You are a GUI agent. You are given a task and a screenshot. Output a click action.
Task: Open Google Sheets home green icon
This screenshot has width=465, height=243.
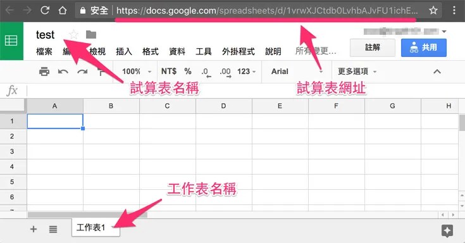(11, 41)
